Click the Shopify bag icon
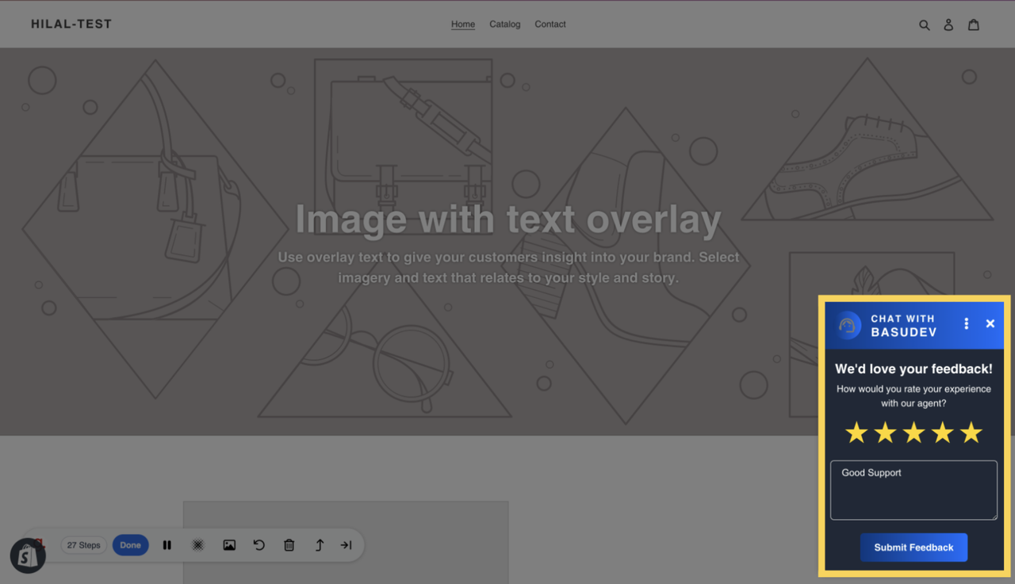 28,556
